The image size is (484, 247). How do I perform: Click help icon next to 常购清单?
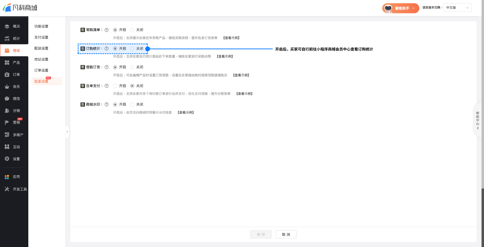coord(107,30)
